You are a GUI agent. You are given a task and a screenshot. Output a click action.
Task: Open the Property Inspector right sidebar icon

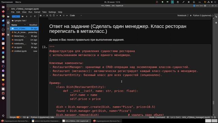(216, 17)
